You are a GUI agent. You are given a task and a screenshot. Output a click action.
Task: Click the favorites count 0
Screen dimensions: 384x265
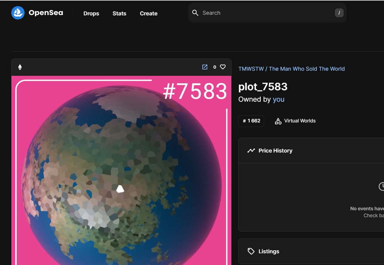point(215,67)
